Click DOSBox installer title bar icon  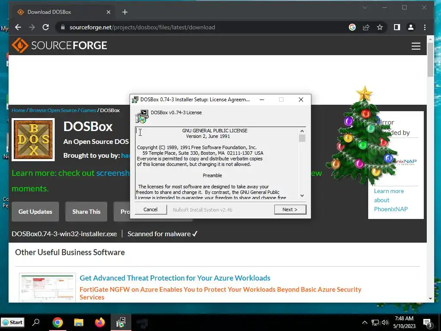[135, 100]
